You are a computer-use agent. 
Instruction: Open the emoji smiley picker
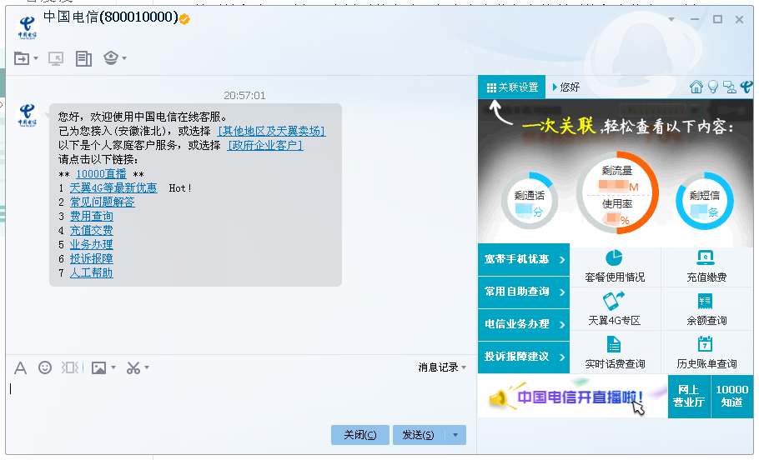click(x=45, y=367)
